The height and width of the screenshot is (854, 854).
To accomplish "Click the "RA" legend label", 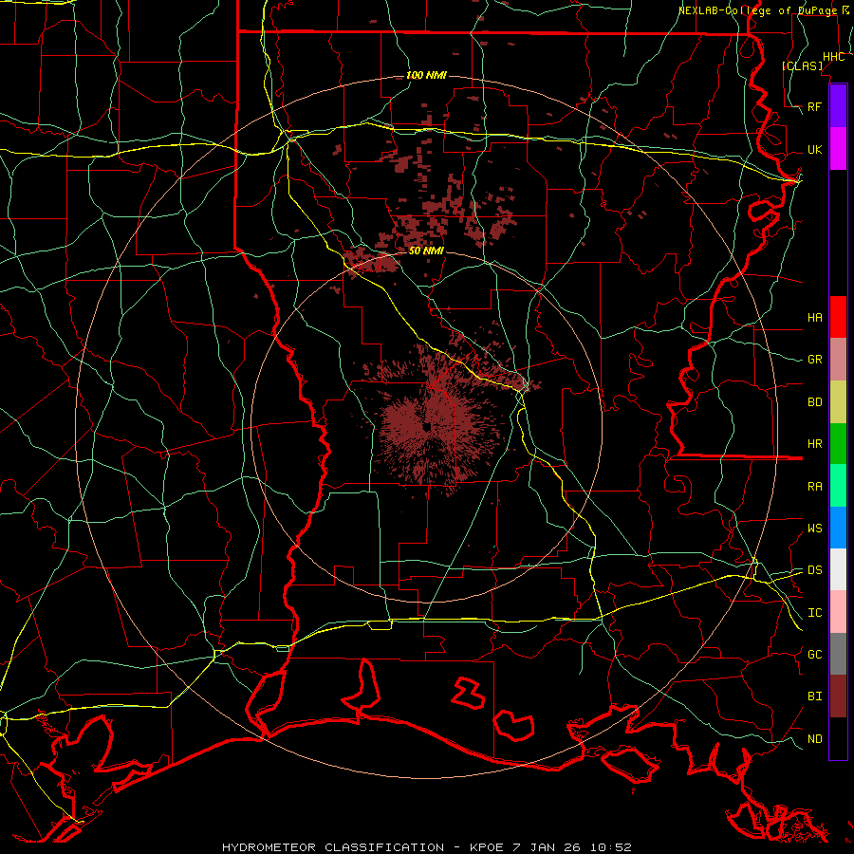I will 814,487.
